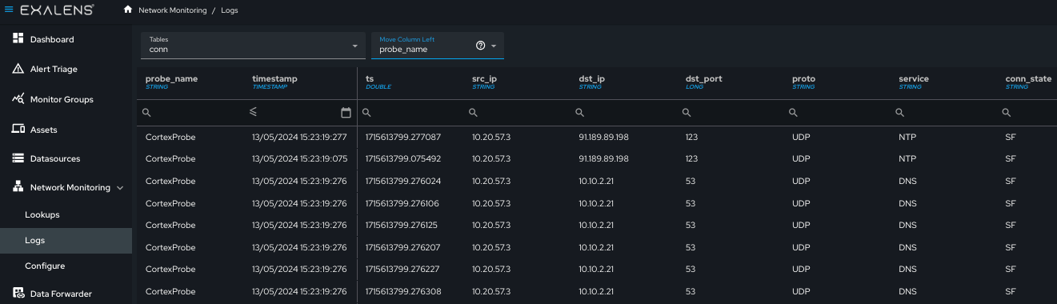This screenshot has height=304, width=1057.
Task: Open the Tables dropdown showing conn
Action: [x=253, y=46]
